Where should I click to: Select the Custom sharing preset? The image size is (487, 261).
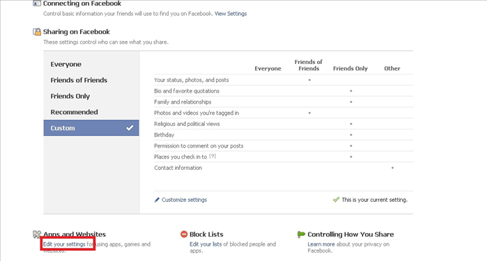[x=91, y=128]
